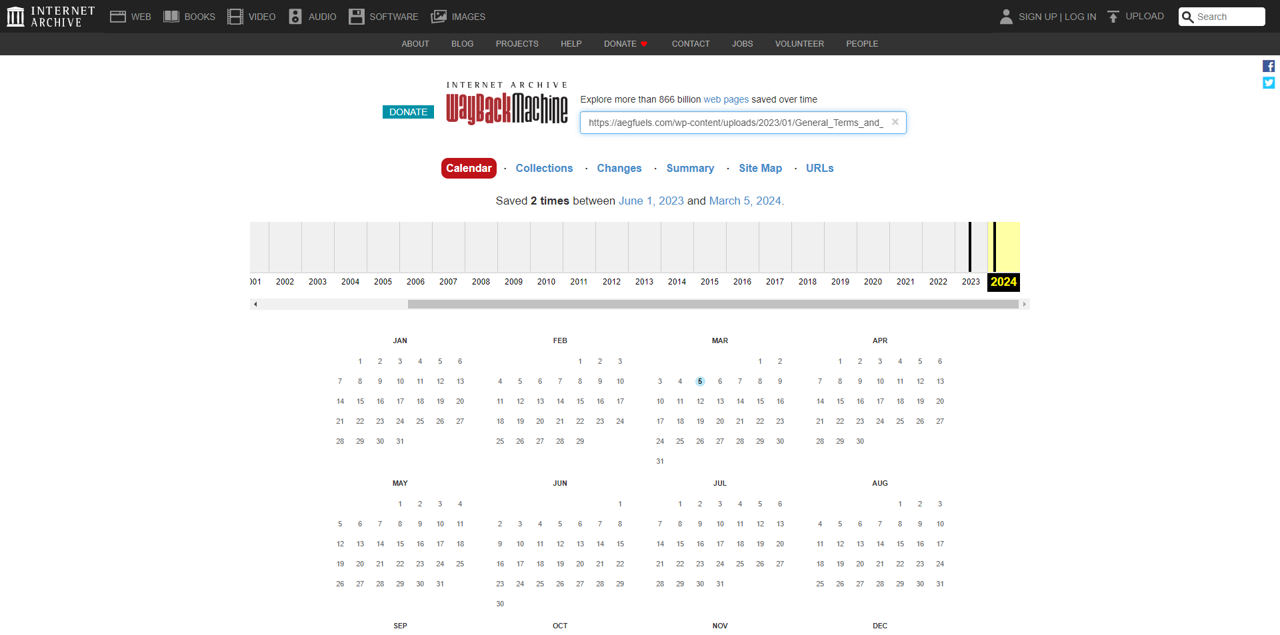Click the SOFTWARE navigation label
Image resolution: width=1280 pixels, height=635 pixels.
point(394,17)
